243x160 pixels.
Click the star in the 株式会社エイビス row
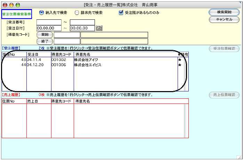tap(180, 65)
